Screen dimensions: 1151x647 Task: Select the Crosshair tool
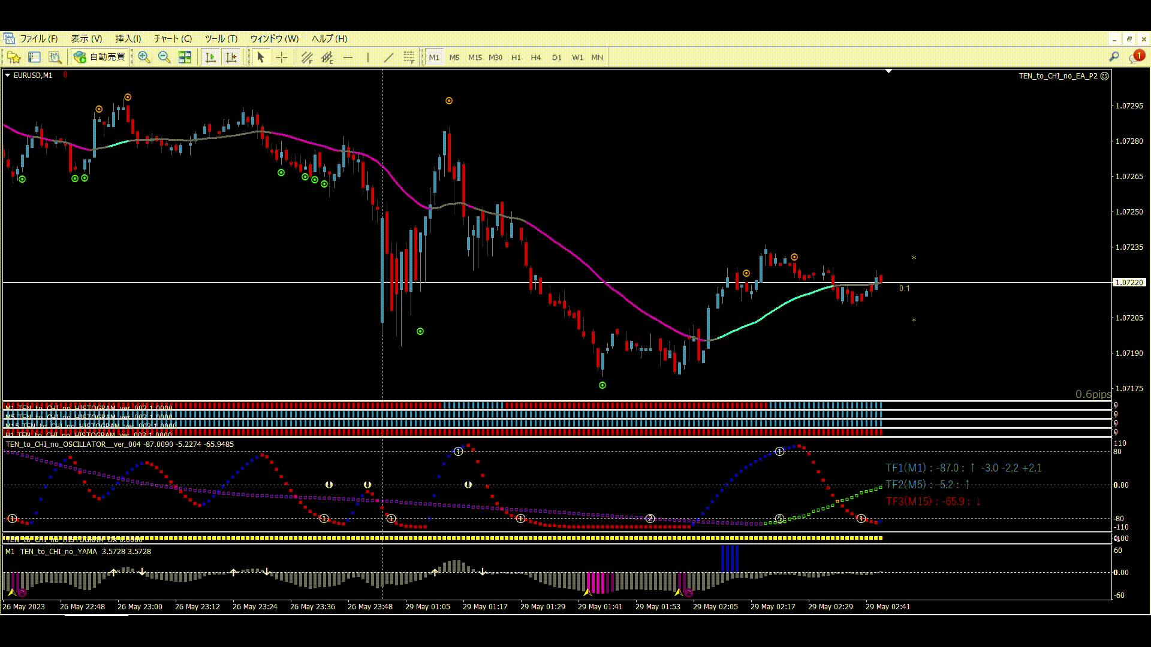[281, 58]
